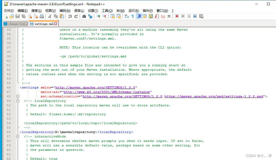The width and height of the screenshot is (276, 160).
Task: Open the 设置(T) menu
Action: point(93,11)
